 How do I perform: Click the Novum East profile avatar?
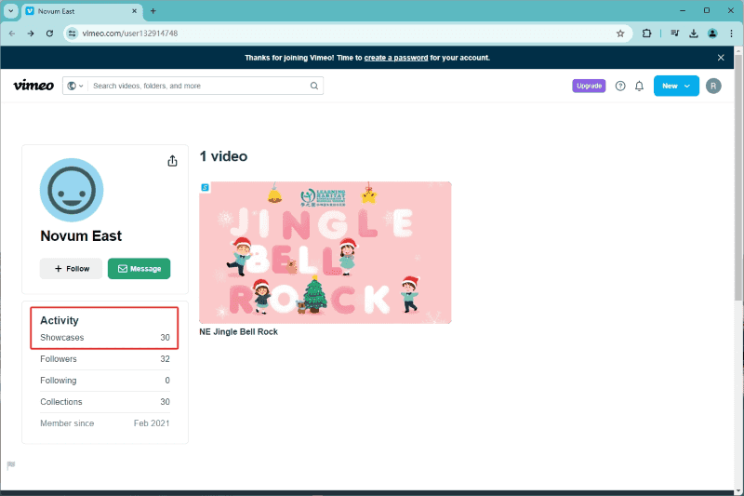pyautogui.click(x=72, y=190)
